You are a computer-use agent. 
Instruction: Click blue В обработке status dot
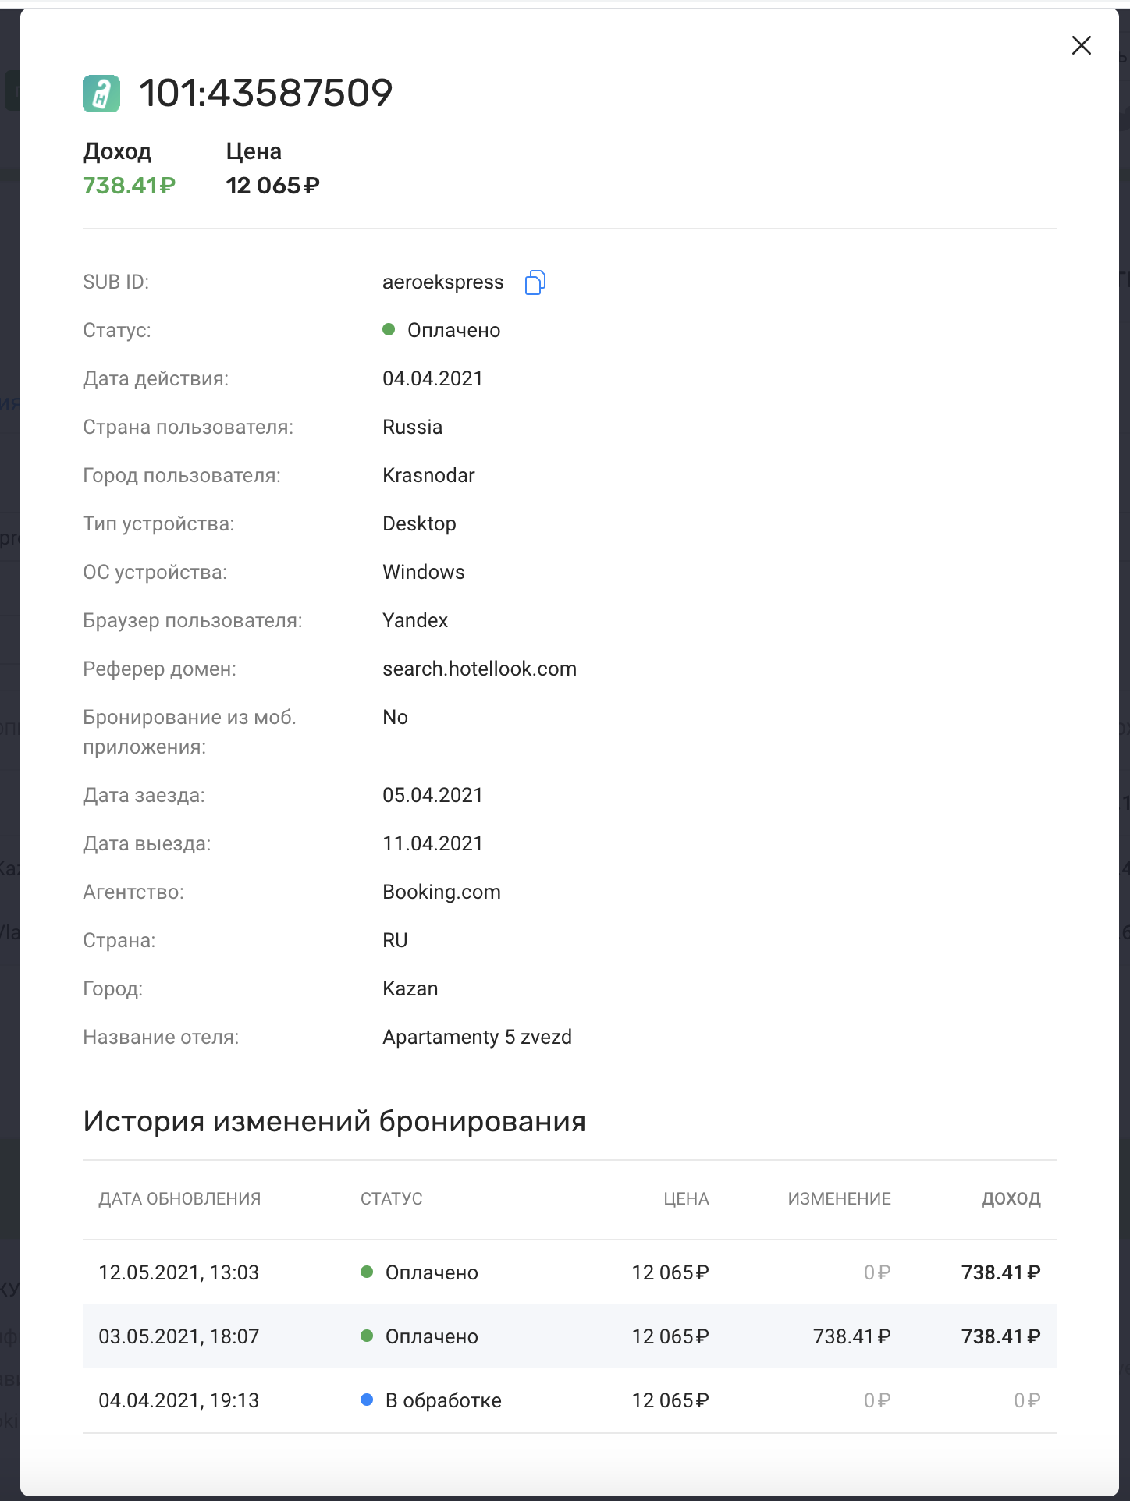tap(367, 1400)
